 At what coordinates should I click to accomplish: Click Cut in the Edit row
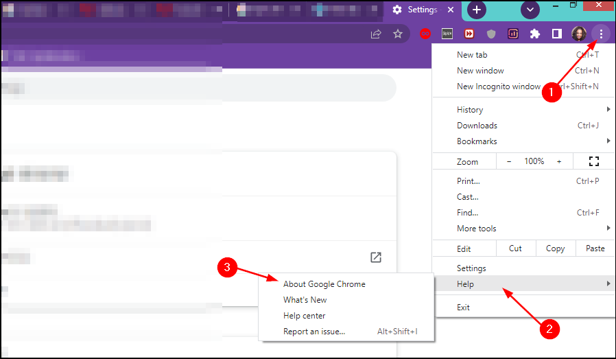tap(515, 248)
